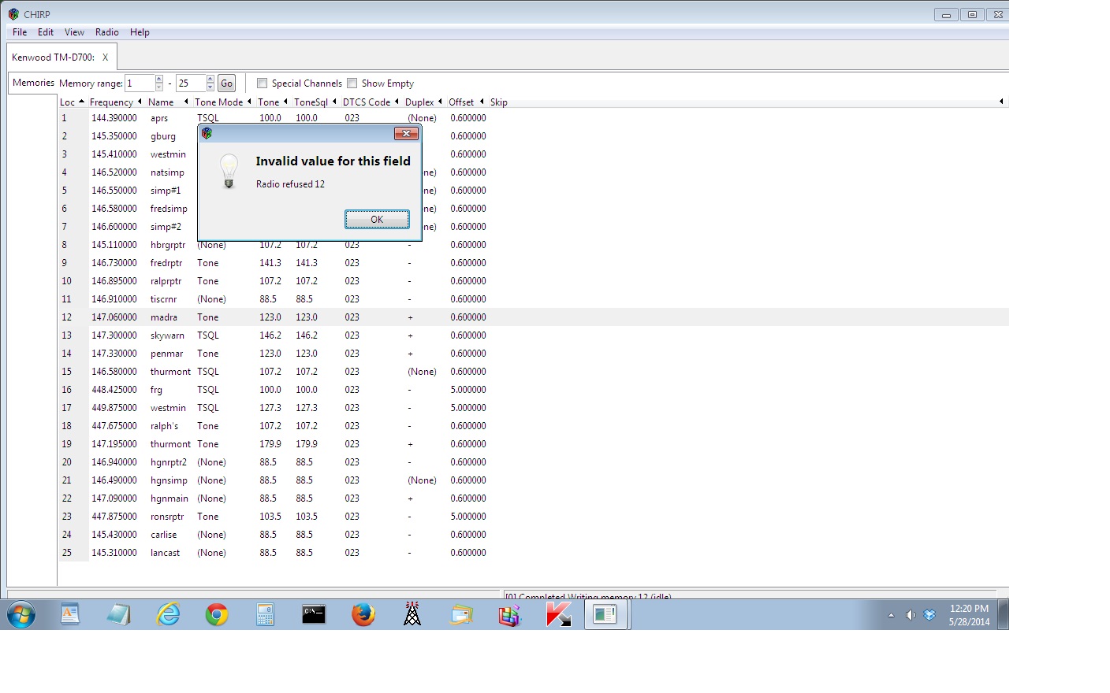Click OK in the Invalid value dialog

pyautogui.click(x=377, y=220)
